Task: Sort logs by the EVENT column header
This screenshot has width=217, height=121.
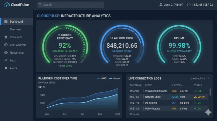Action: (x=148, y=85)
